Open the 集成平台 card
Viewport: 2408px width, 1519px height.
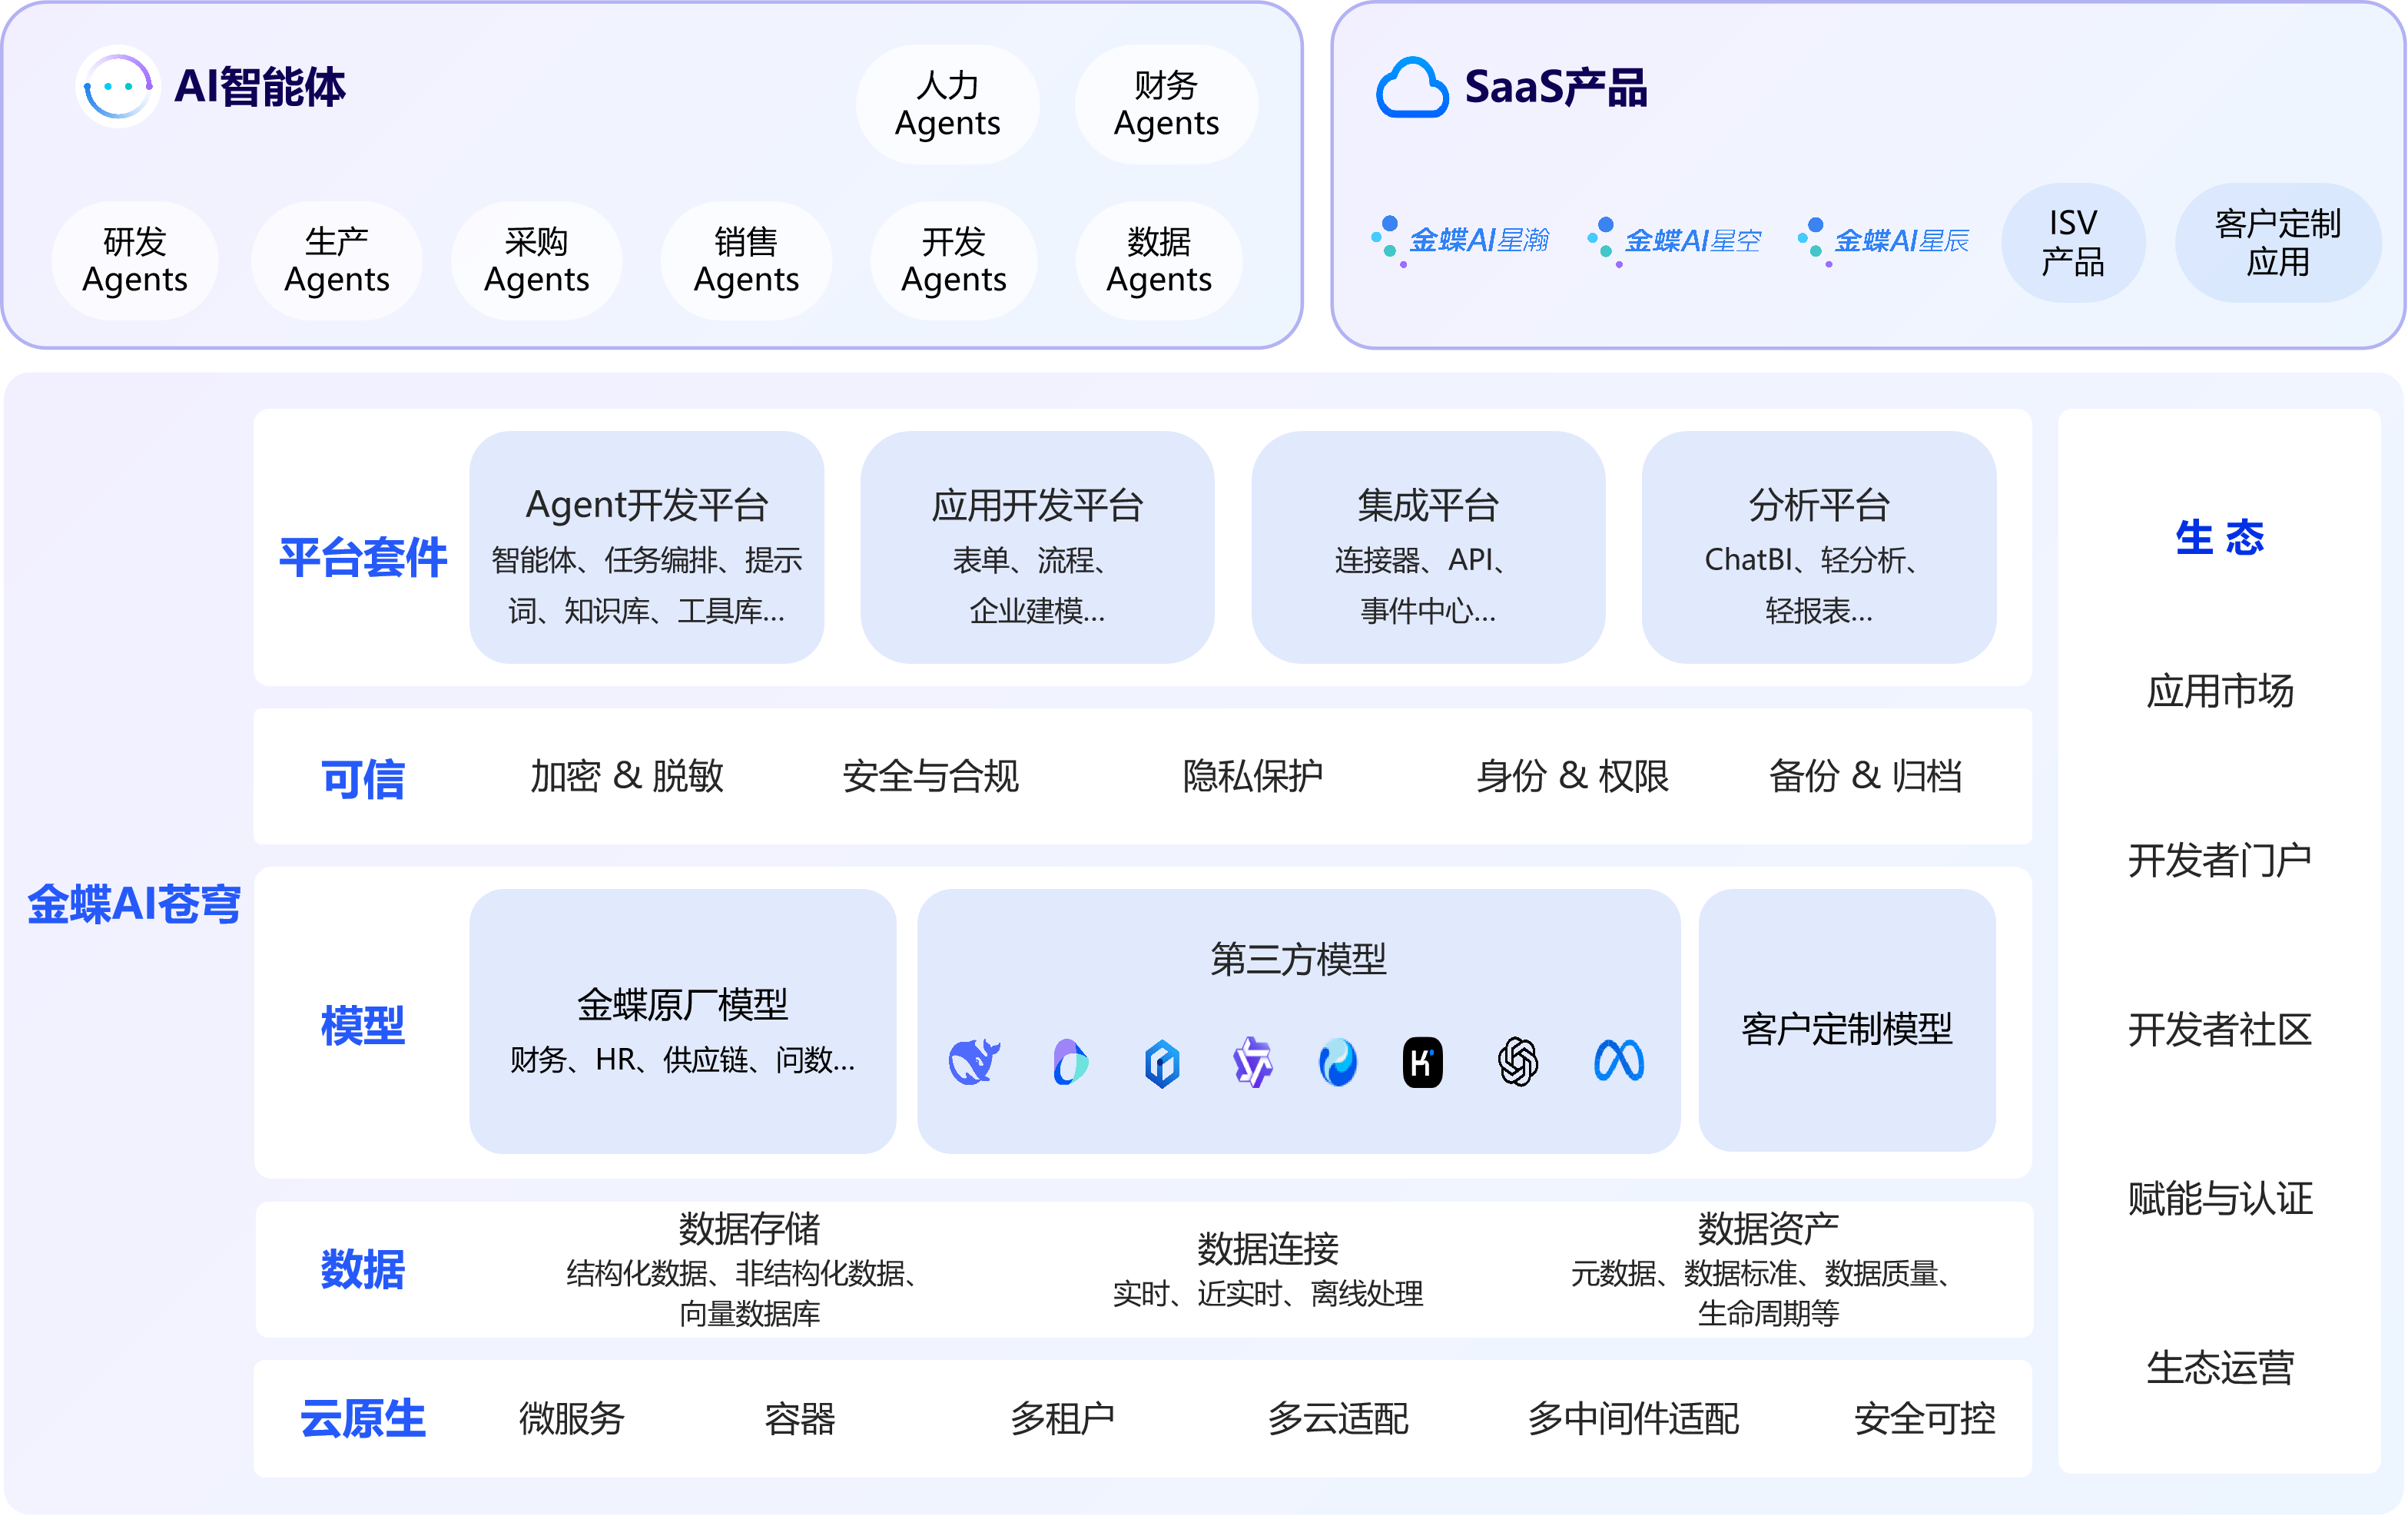coord(1428,547)
